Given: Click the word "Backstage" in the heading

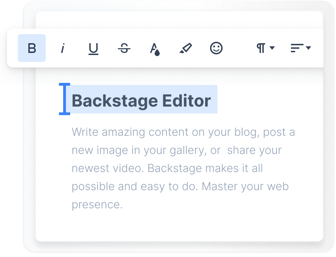Looking at the screenshot, I should [x=114, y=101].
